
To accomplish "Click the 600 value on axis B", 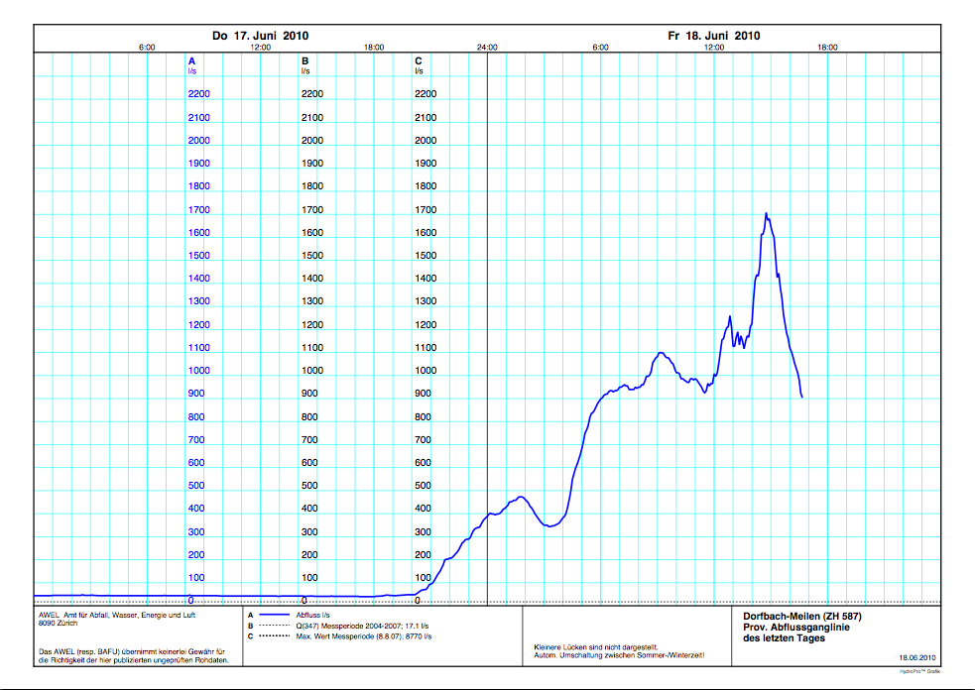I will click(x=309, y=463).
